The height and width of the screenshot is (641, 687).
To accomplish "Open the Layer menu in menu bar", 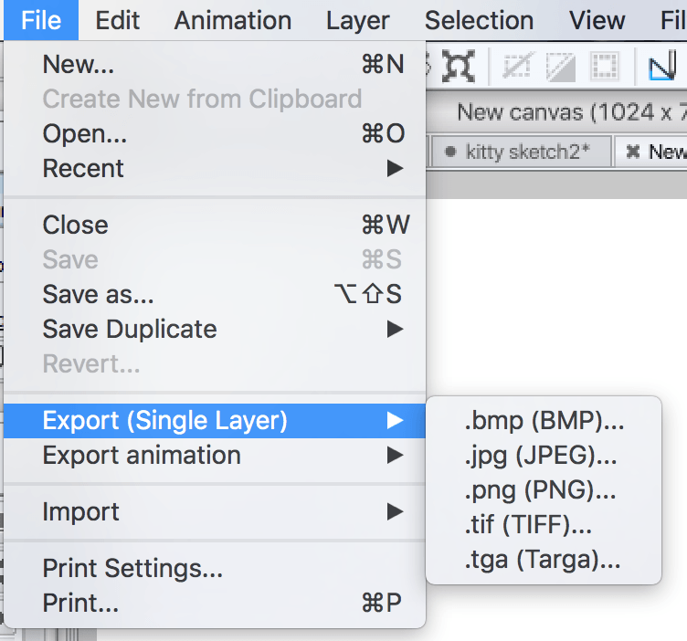I will pyautogui.click(x=357, y=20).
